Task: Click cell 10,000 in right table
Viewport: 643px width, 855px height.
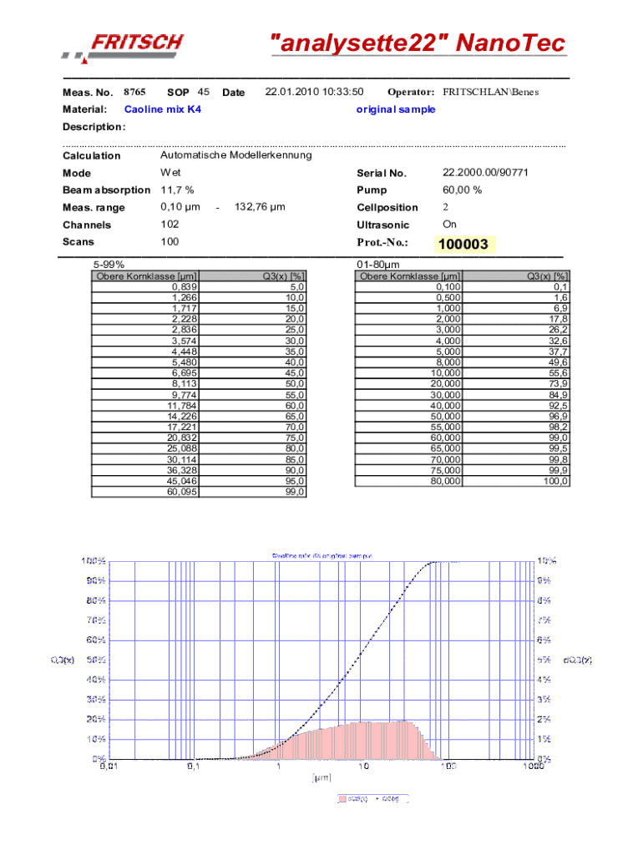Action: (x=408, y=373)
